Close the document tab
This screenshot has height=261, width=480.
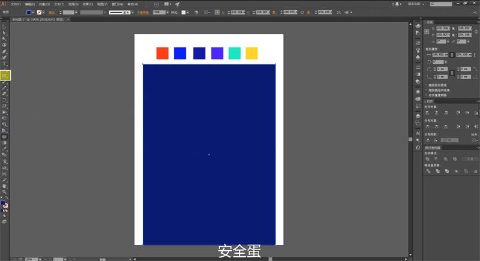(68, 19)
